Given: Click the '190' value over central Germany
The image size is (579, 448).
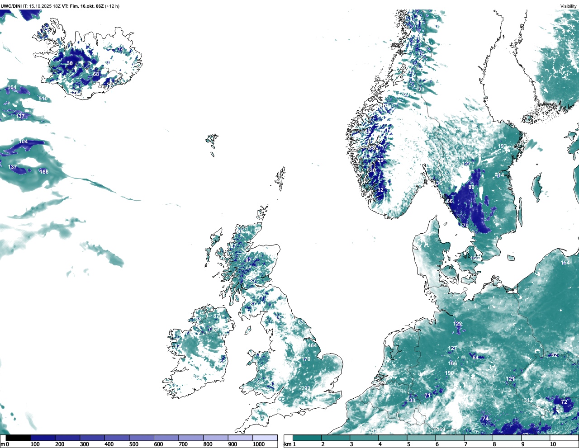Looking at the screenshot, I should pyautogui.click(x=449, y=373).
